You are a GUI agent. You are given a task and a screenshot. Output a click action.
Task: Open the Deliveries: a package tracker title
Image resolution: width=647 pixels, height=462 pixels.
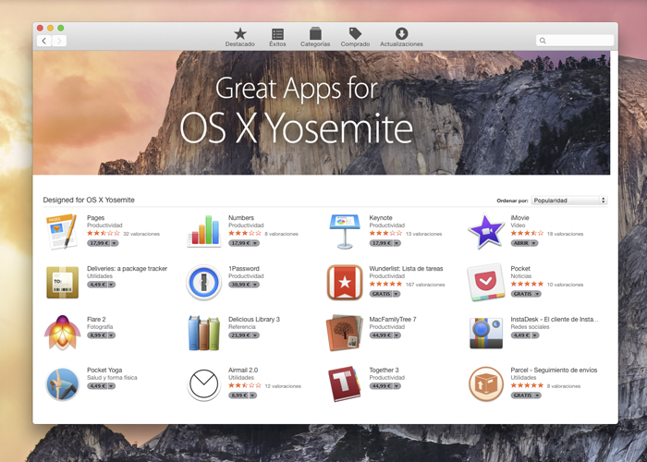tap(128, 269)
